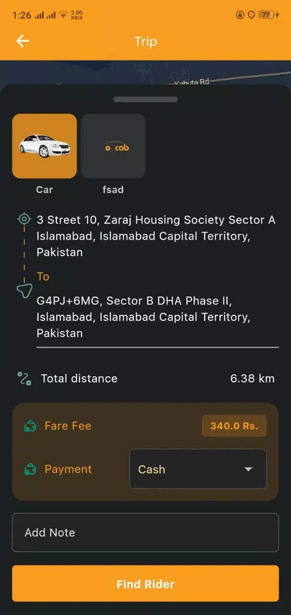Tap the Add Note field
Screen dimensions: 291x615
[x=145, y=532]
